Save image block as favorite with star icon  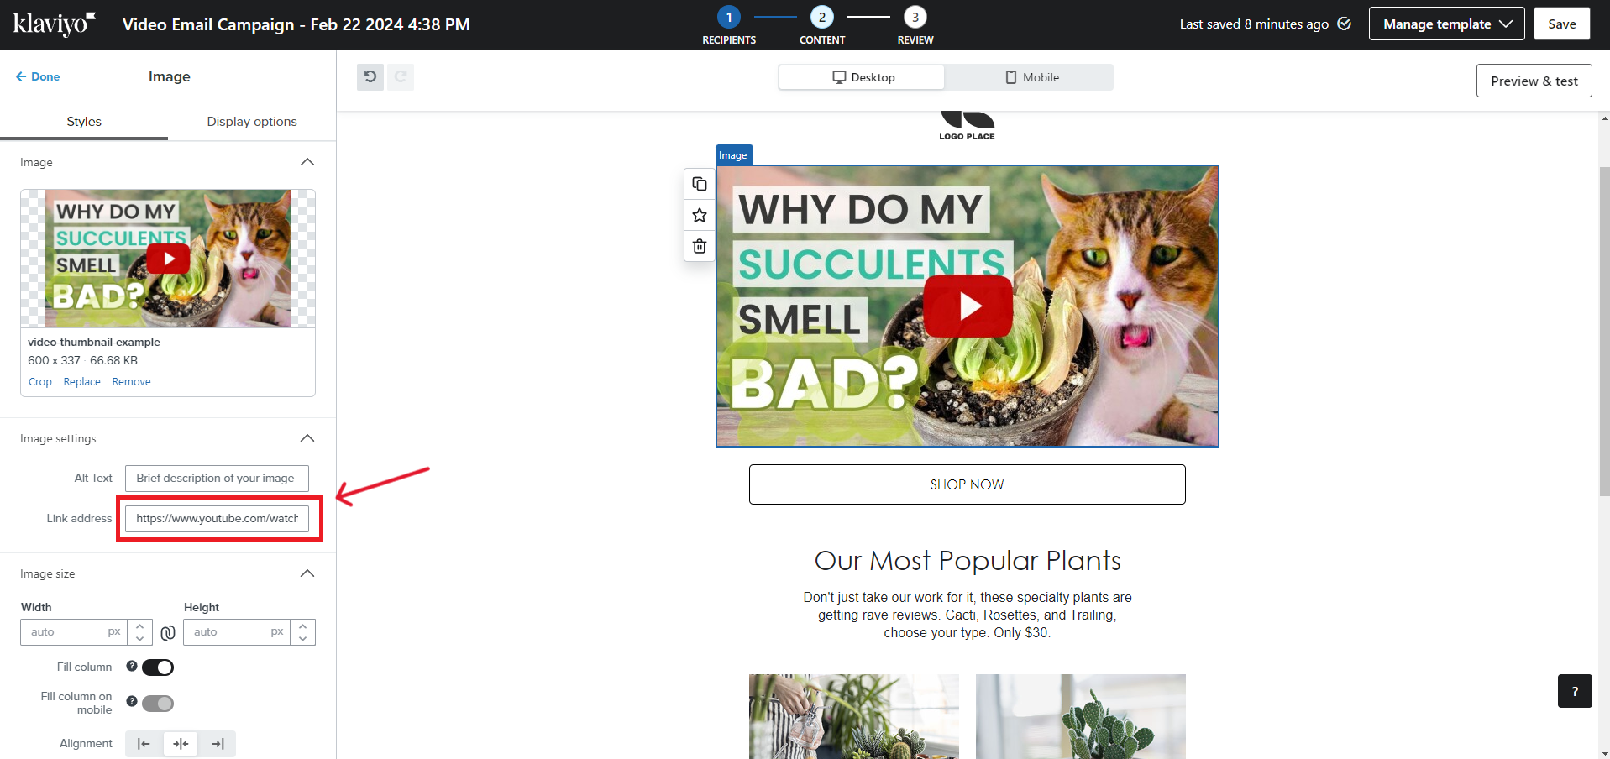(700, 215)
